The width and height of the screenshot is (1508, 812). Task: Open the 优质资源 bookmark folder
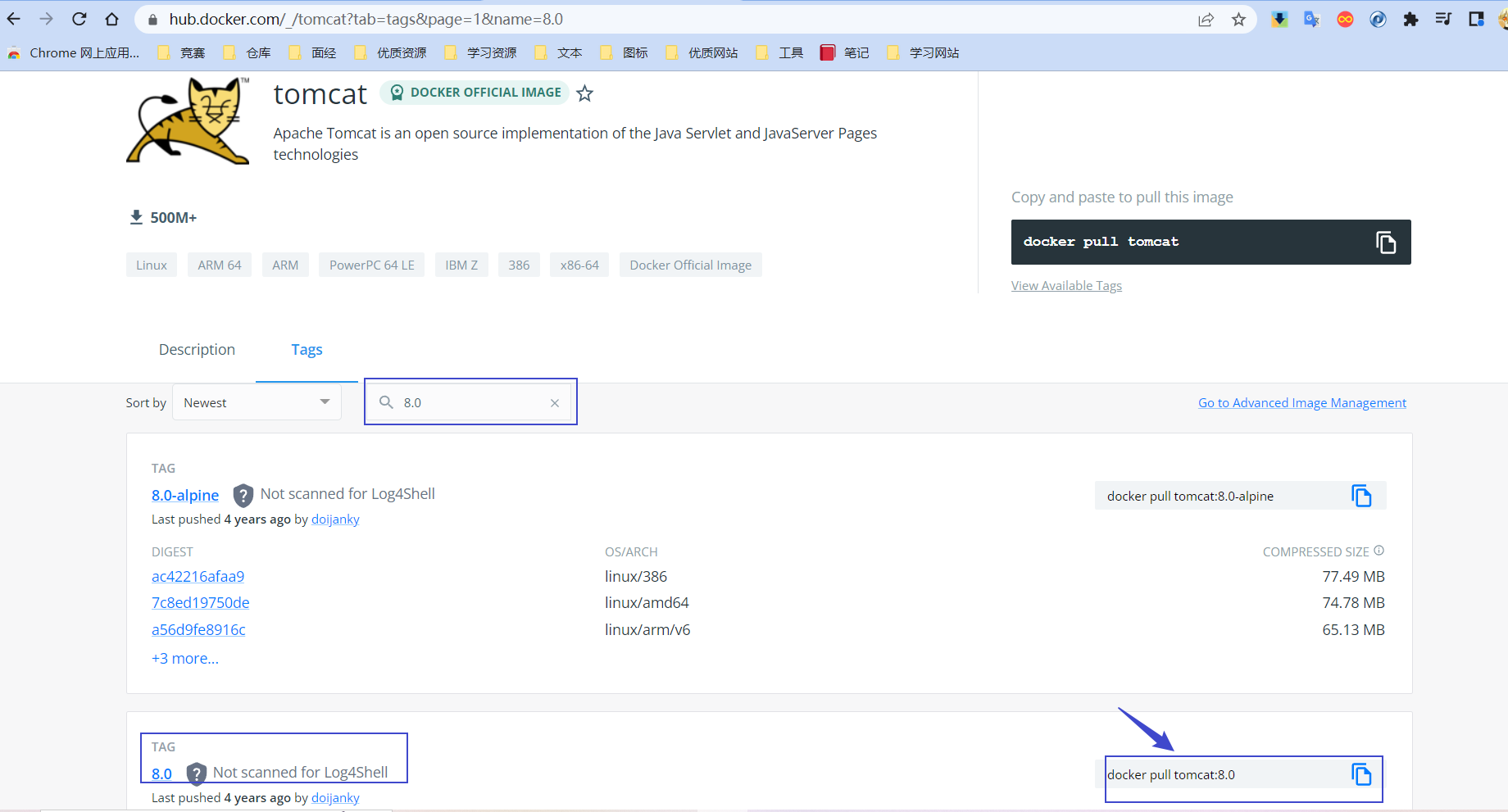click(x=390, y=53)
